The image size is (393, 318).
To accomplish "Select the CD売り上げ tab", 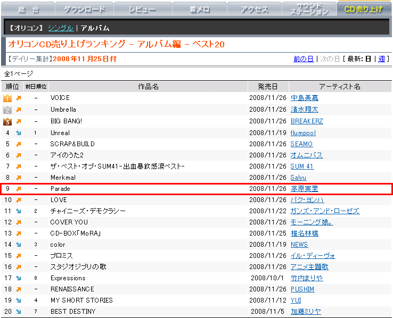I will click(364, 9).
